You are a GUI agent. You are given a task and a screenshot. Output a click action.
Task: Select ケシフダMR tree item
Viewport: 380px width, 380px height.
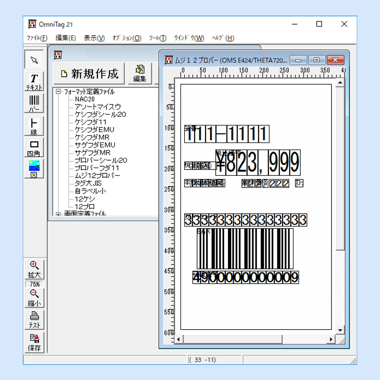[x=92, y=137]
